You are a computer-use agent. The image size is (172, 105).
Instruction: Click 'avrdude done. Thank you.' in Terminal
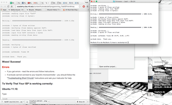pos(101,39)
